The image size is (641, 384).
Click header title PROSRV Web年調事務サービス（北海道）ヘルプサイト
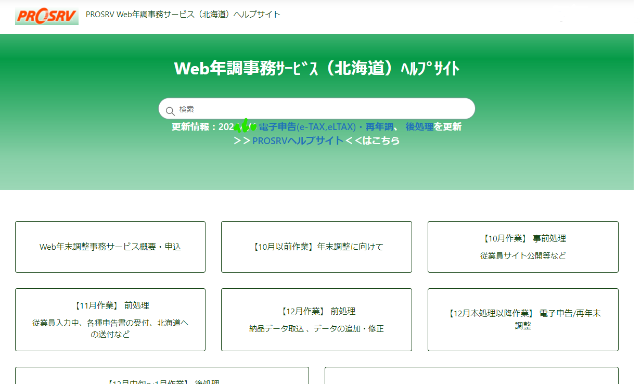coord(183,15)
